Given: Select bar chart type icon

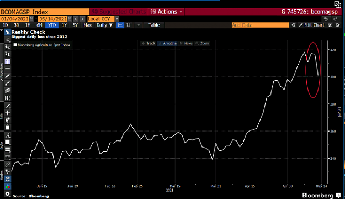Looking at the screenshot, I should 128,25.
